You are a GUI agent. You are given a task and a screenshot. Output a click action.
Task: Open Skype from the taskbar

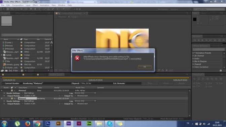point(110,124)
